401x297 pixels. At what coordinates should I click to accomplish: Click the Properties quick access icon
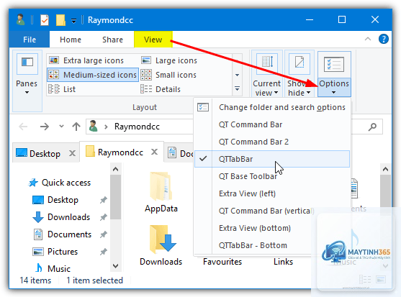pos(45,20)
